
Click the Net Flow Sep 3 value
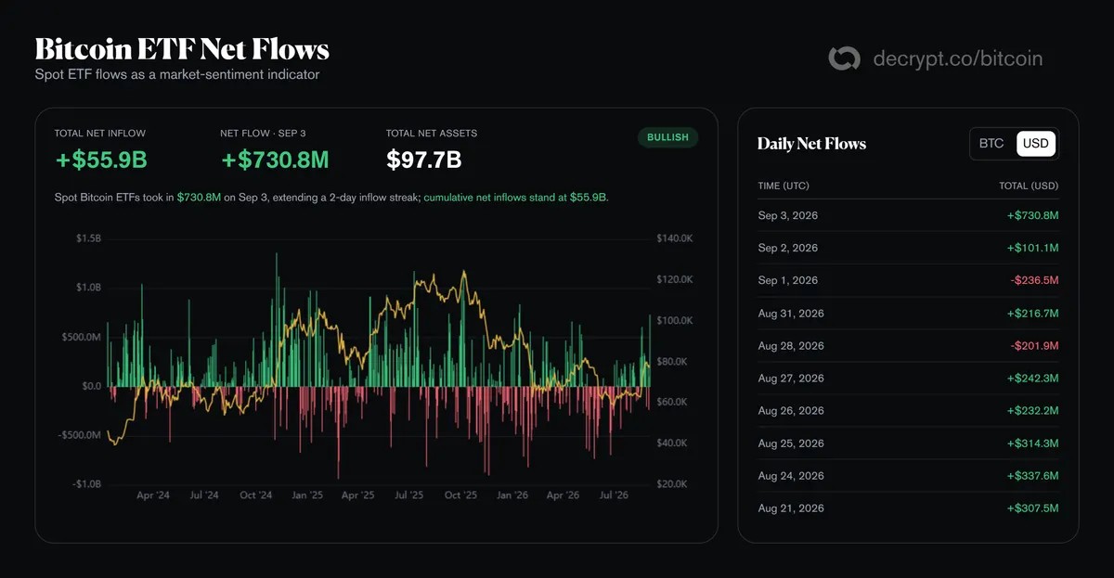pyautogui.click(x=275, y=160)
